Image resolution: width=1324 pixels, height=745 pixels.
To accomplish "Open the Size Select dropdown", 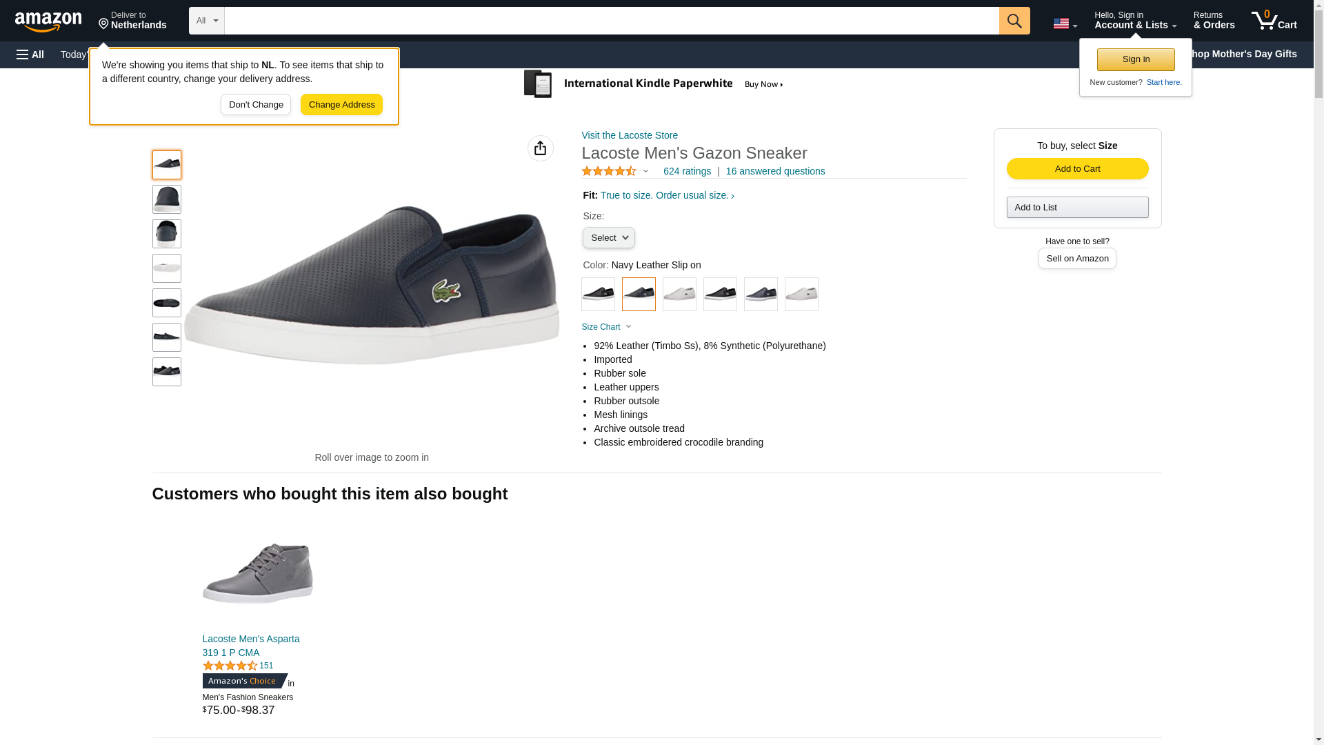I will pos(608,238).
